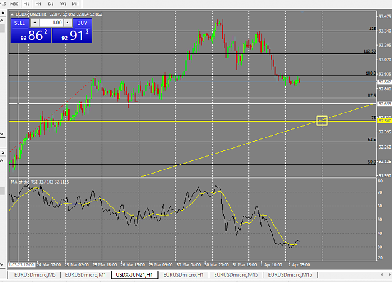Screen dimensions: 392x282
Task: Open the EURUSDmicro,H1 chart tab
Action: point(183,275)
